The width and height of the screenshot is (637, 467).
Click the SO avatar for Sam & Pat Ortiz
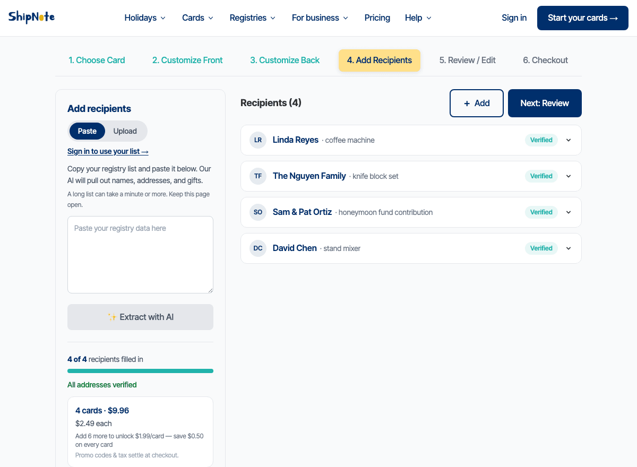pyautogui.click(x=258, y=212)
